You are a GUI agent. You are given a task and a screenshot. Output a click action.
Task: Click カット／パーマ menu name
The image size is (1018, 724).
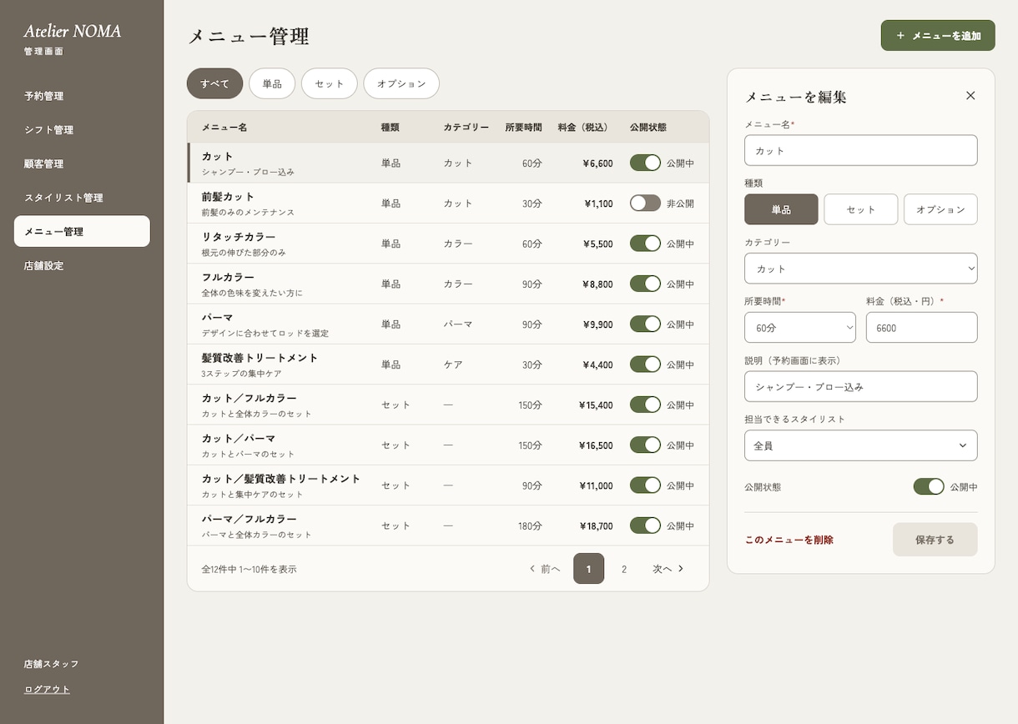(238, 439)
